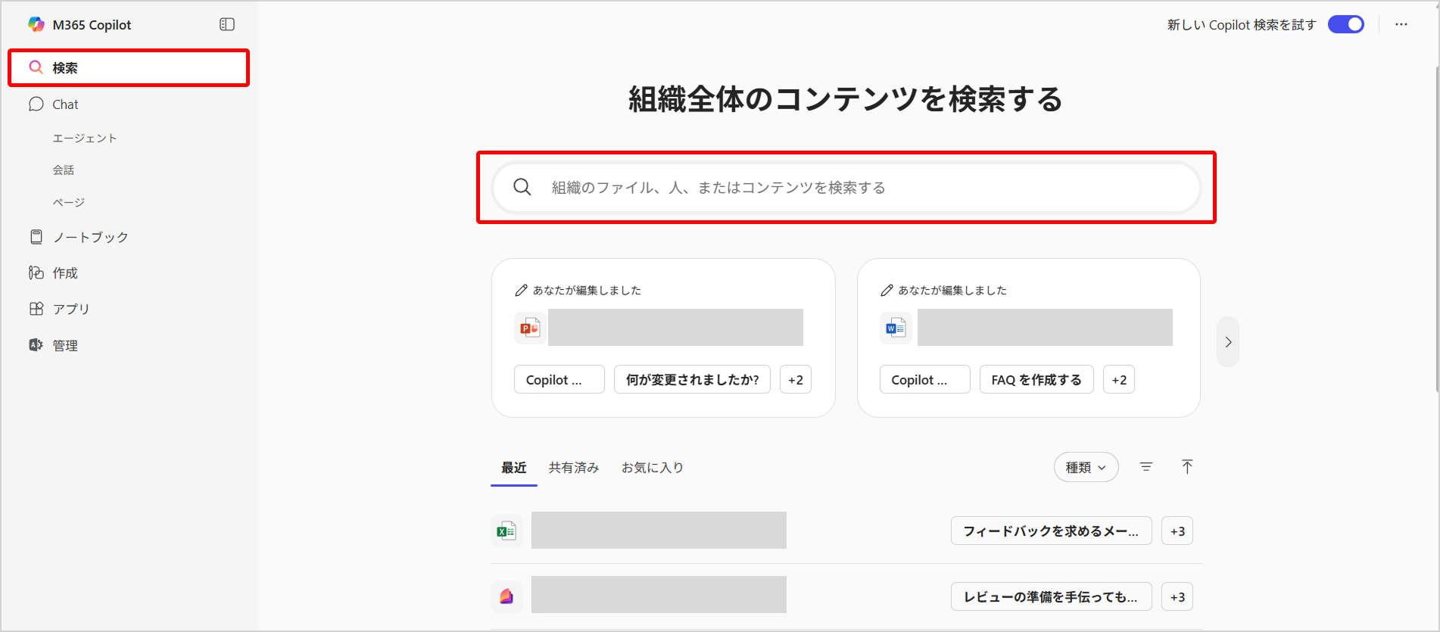Open the 管理 admin section
The image size is (1440, 632).
pyautogui.click(x=65, y=345)
